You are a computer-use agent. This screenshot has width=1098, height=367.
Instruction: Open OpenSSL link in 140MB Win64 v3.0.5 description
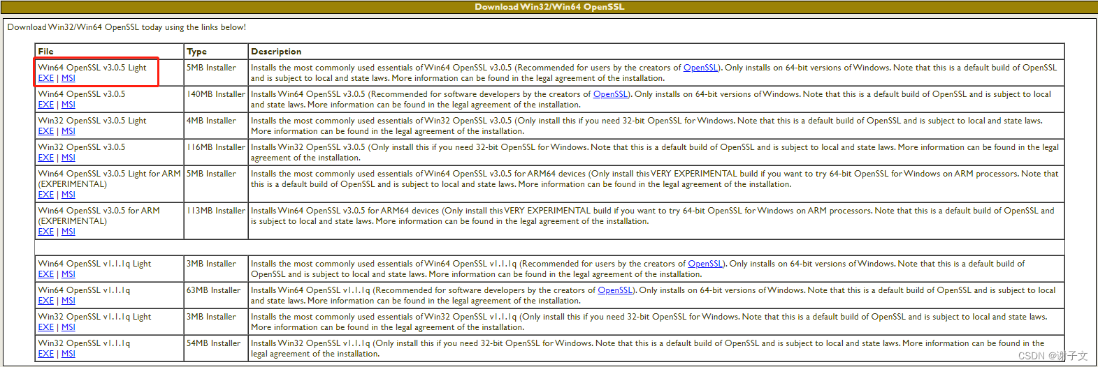pyautogui.click(x=611, y=94)
